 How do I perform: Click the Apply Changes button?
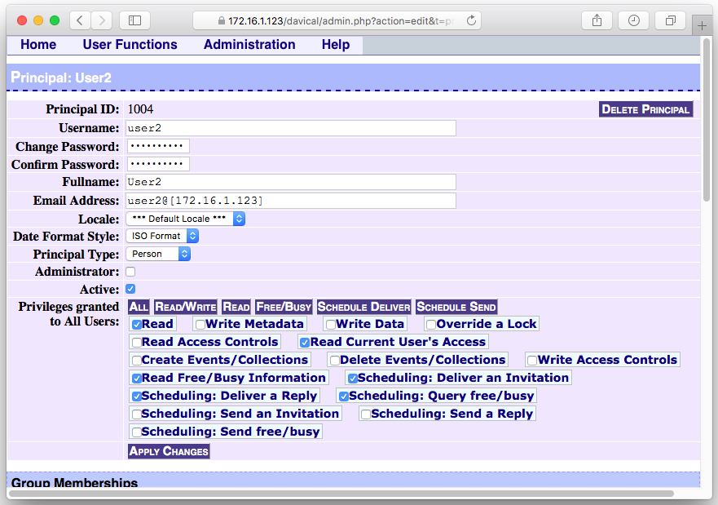[169, 451]
